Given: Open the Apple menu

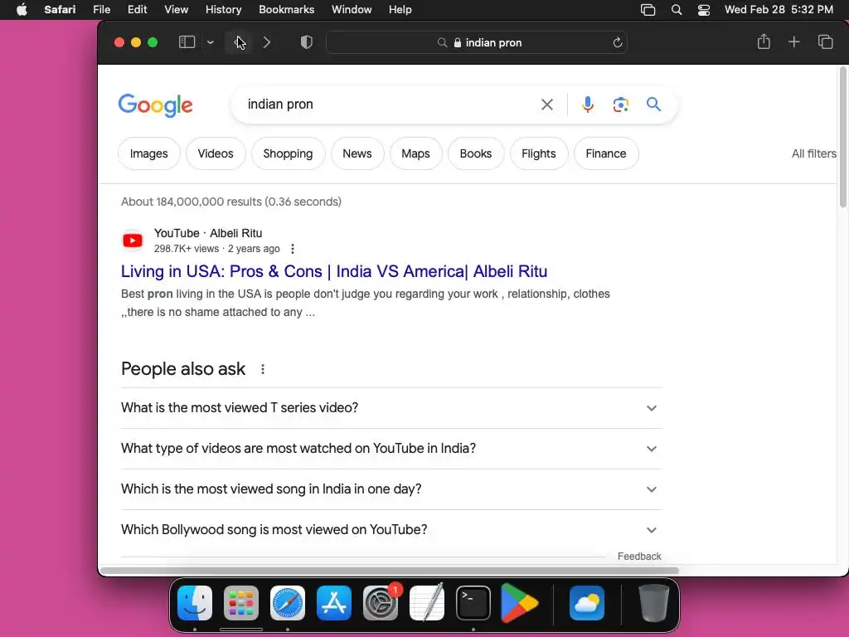Looking at the screenshot, I should 22,10.
